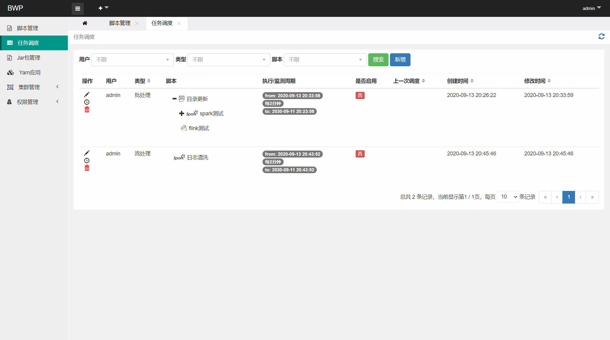Click the blue 新增 button
610x340 pixels.
click(x=400, y=60)
